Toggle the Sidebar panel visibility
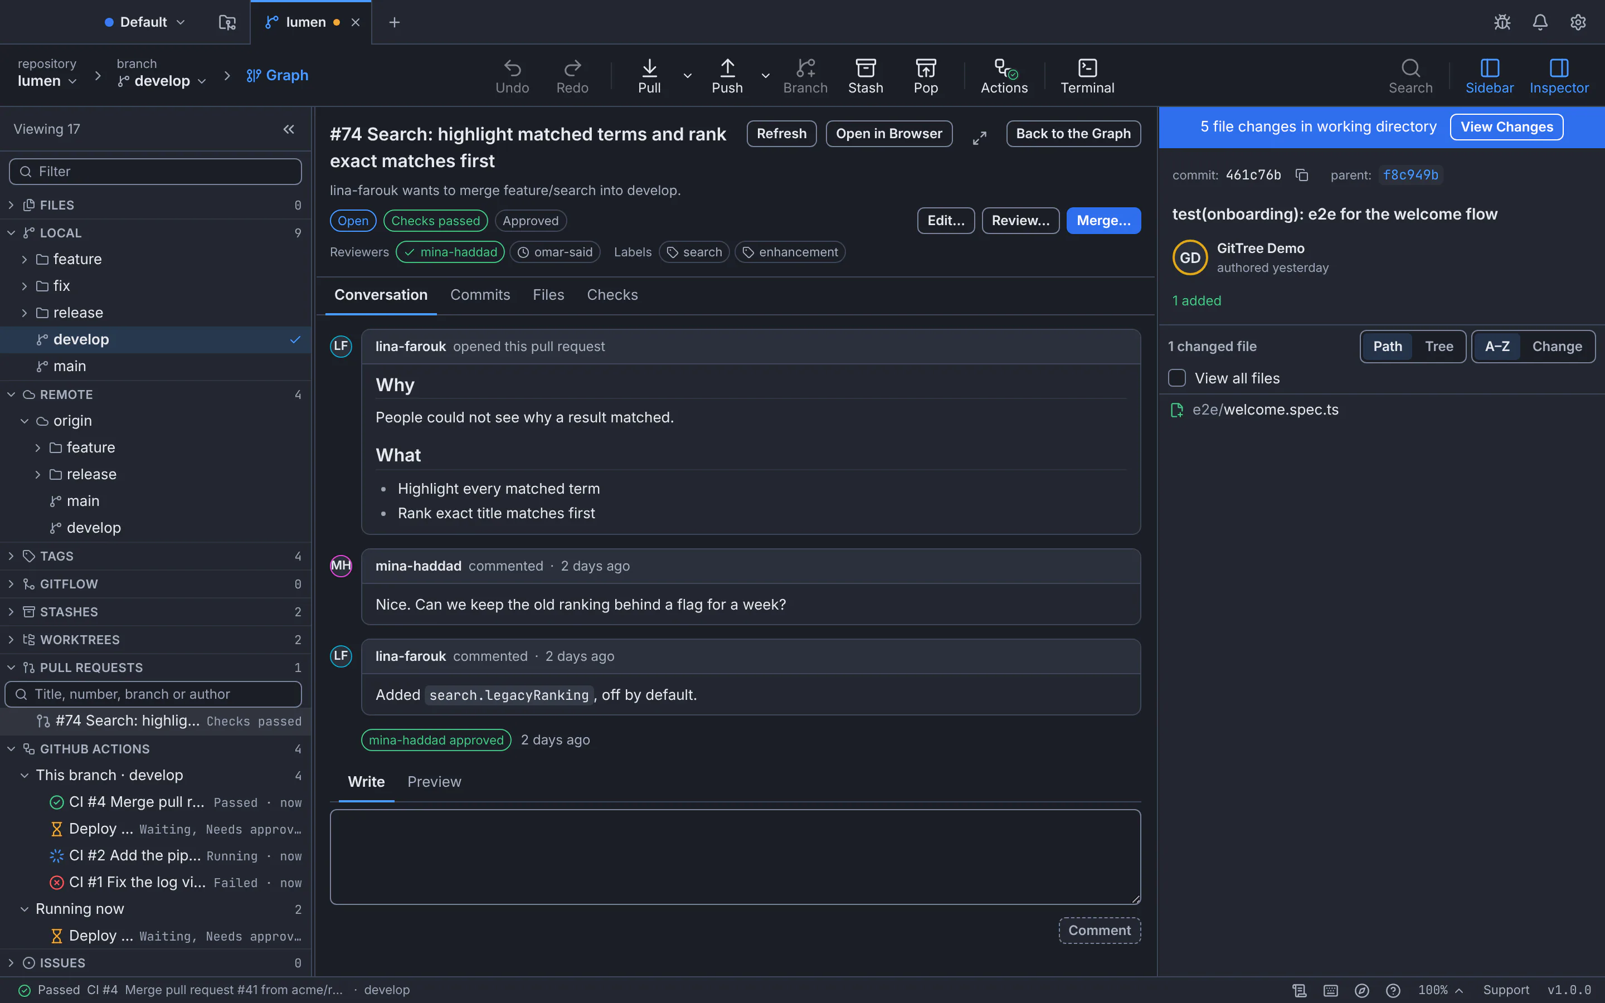 coord(1489,76)
